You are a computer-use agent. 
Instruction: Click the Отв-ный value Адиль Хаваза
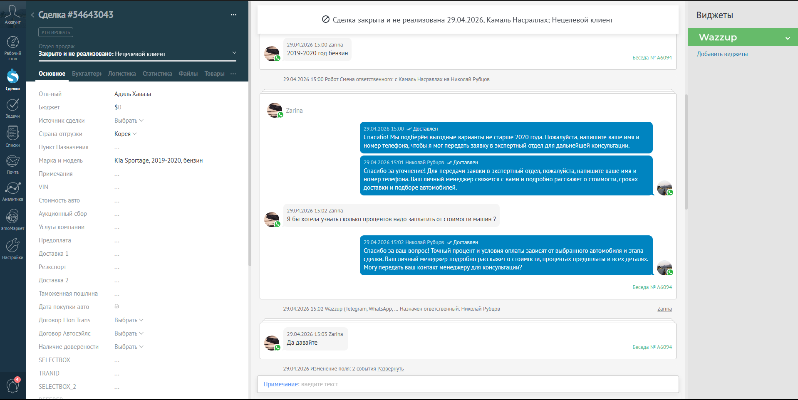click(133, 94)
